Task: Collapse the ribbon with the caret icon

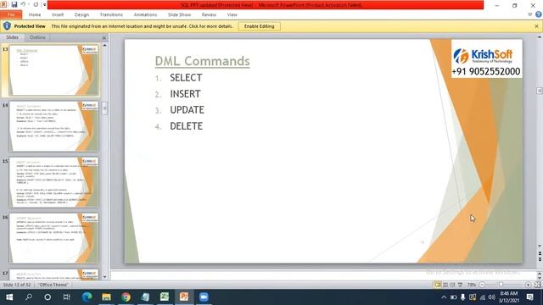Action: pos(529,14)
